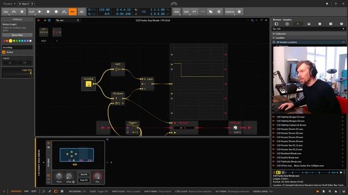The height and width of the screenshot is (195, 348).
Task: Toggle the arranger loop button
Action: [x=144, y=12]
